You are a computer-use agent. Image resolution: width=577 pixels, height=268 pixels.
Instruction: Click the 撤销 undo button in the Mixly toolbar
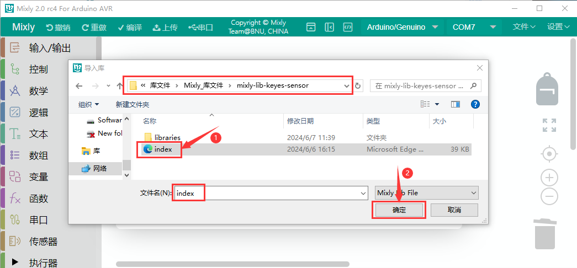coord(58,27)
